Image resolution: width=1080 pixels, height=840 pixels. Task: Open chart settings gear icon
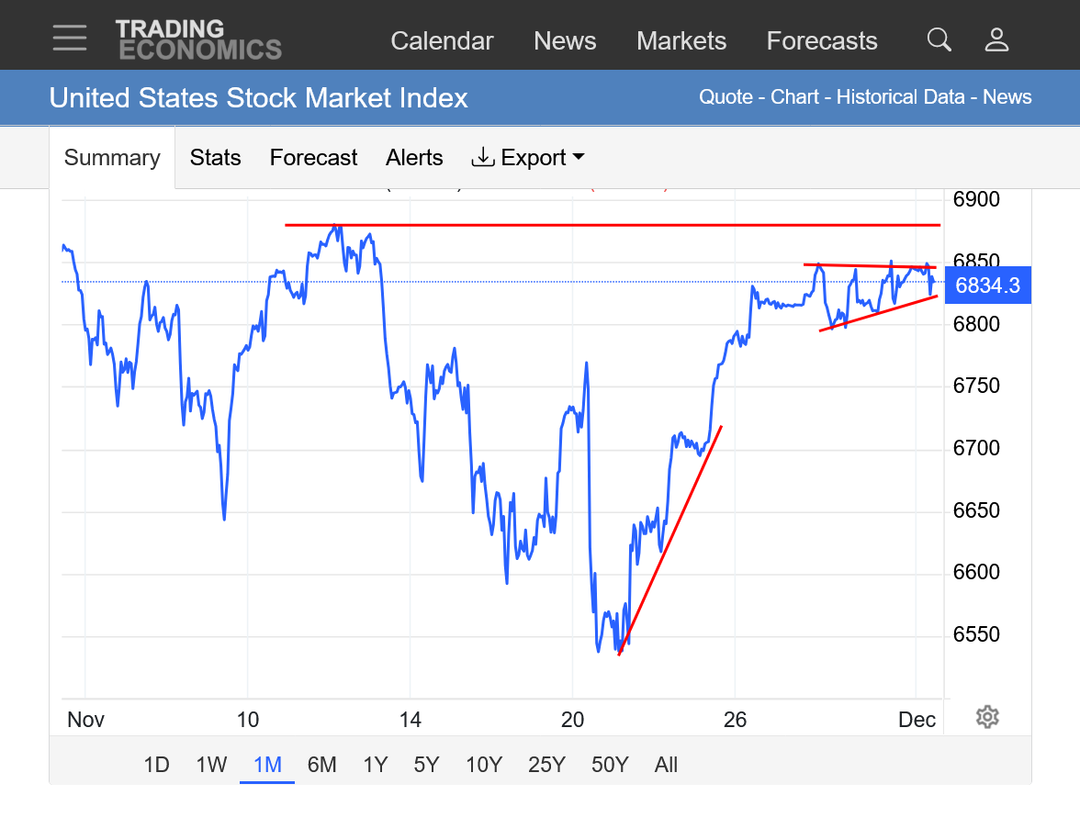pos(987,717)
